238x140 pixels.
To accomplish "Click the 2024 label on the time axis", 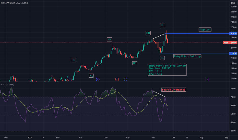I will click(x=30, y=137).
